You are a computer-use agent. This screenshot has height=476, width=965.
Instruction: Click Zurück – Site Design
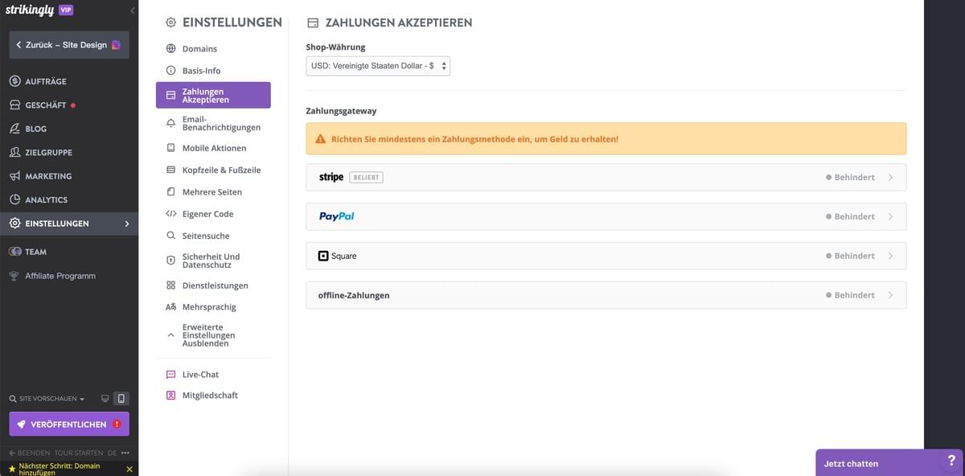(x=68, y=45)
